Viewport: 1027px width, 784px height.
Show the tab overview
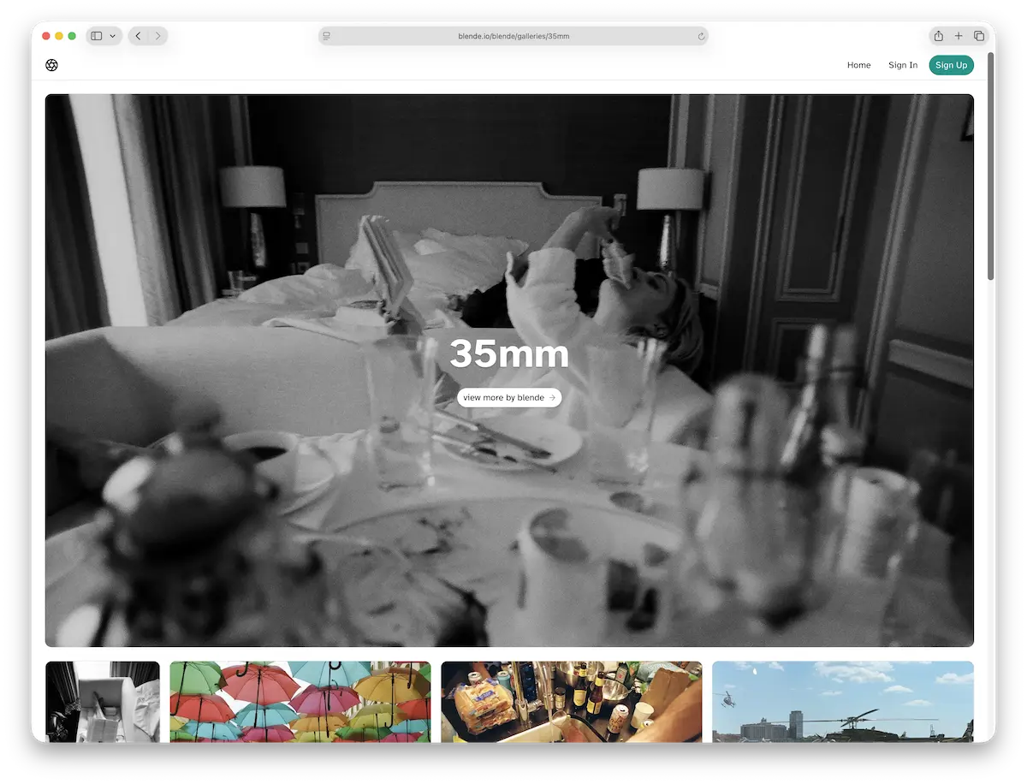click(979, 36)
